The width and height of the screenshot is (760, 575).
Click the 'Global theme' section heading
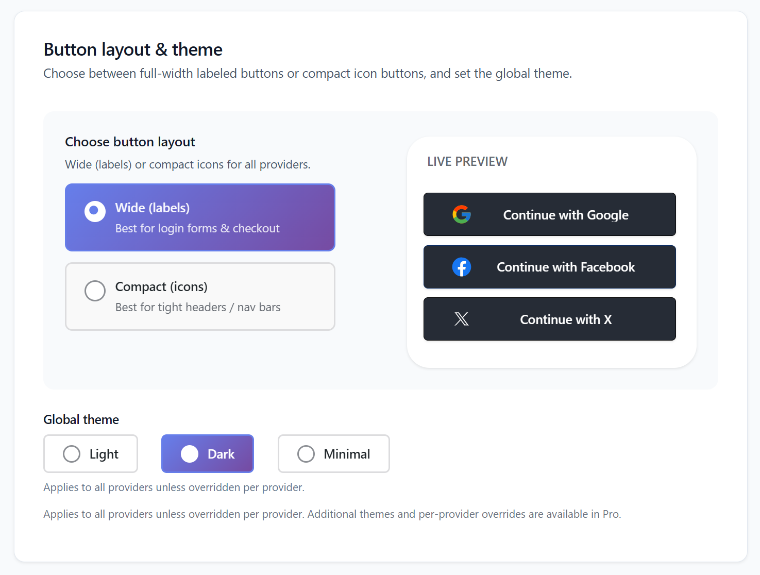pos(81,419)
